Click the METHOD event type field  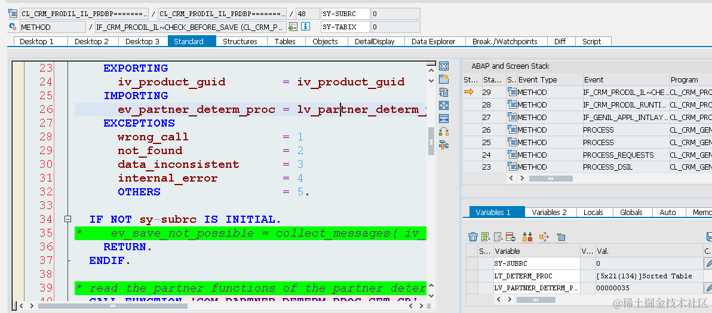(53, 27)
